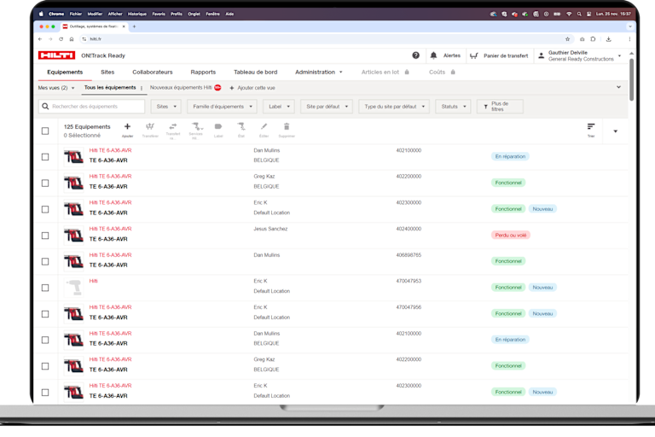Check the row marked Perdu ou volé

click(45, 235)
